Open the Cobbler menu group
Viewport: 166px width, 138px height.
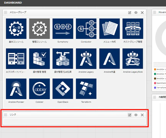(x=39, y=89)
